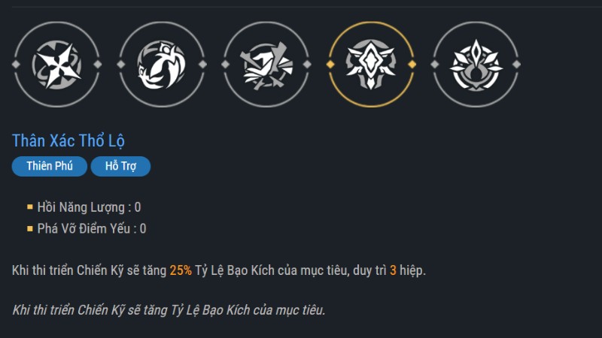Click the non-italic skill description sentence
This screenshot has height=338, width=602.
(x=218, y=270)
